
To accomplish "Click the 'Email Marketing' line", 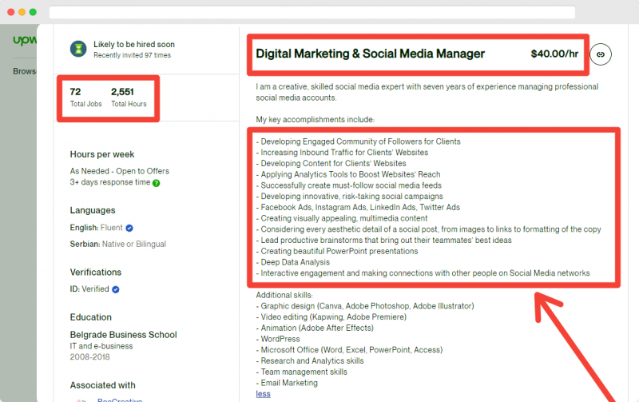I will click(x=287, y=384).
